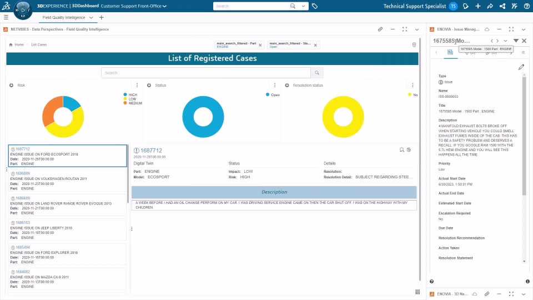Clear all filters with the trash icon
533x300 pixels.
click(414, 44)
